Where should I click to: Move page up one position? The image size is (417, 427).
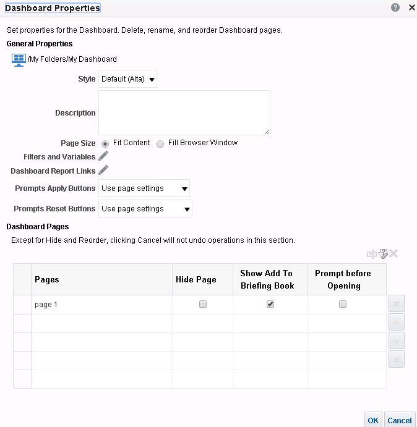397,322
